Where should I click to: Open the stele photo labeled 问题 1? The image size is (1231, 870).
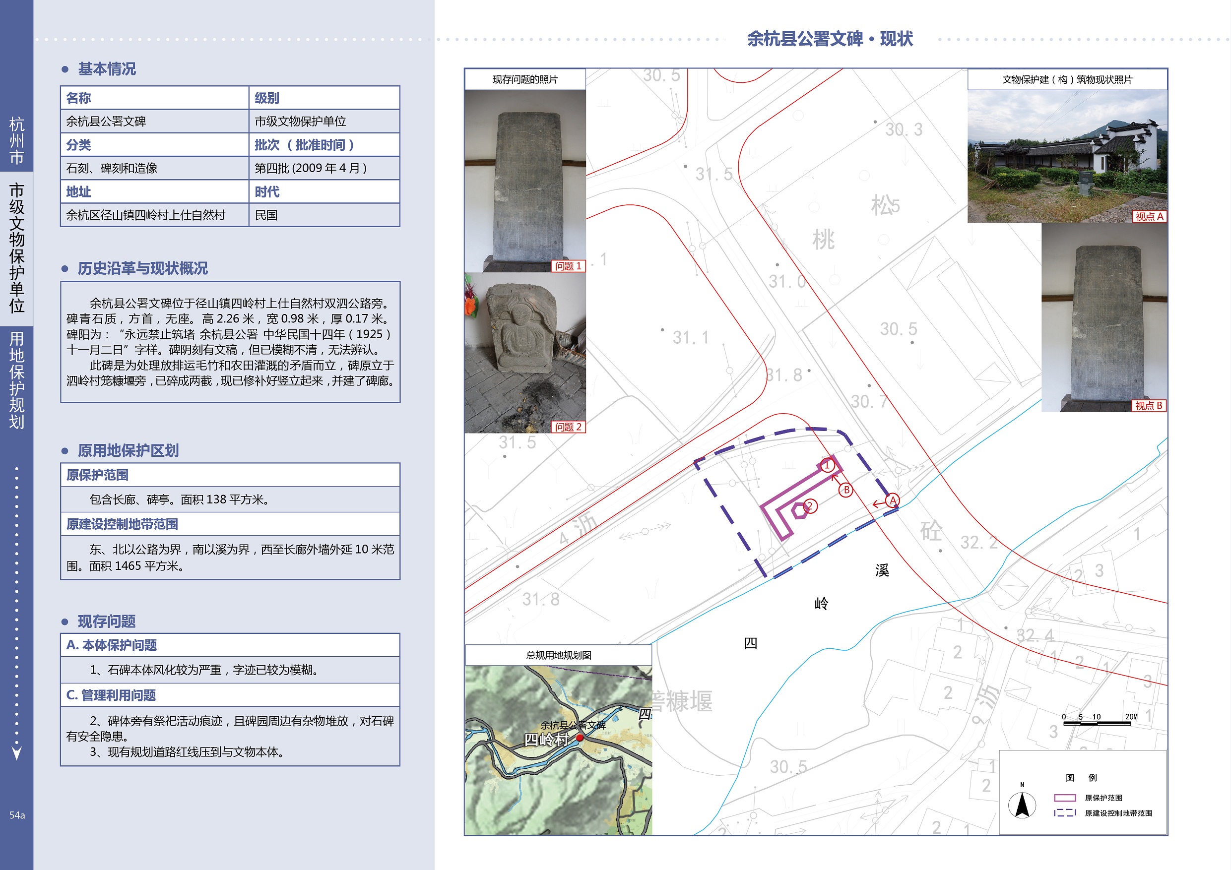click(525, 181)
